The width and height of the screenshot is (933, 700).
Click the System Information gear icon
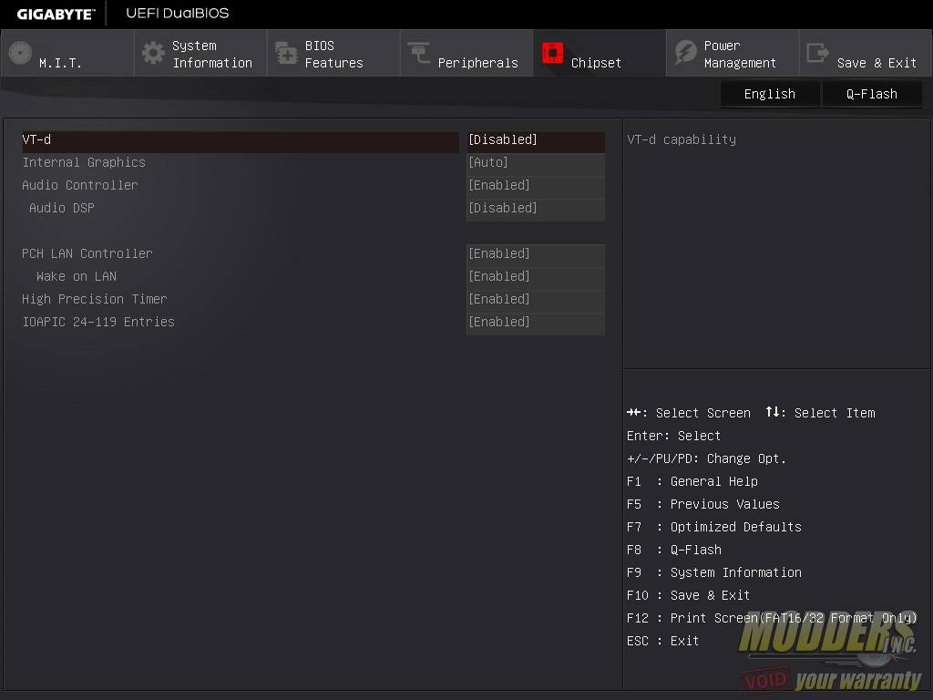click(153, 53)
